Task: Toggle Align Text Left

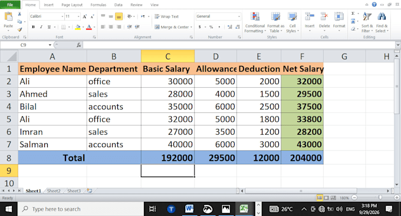Action: pos(103,27)
